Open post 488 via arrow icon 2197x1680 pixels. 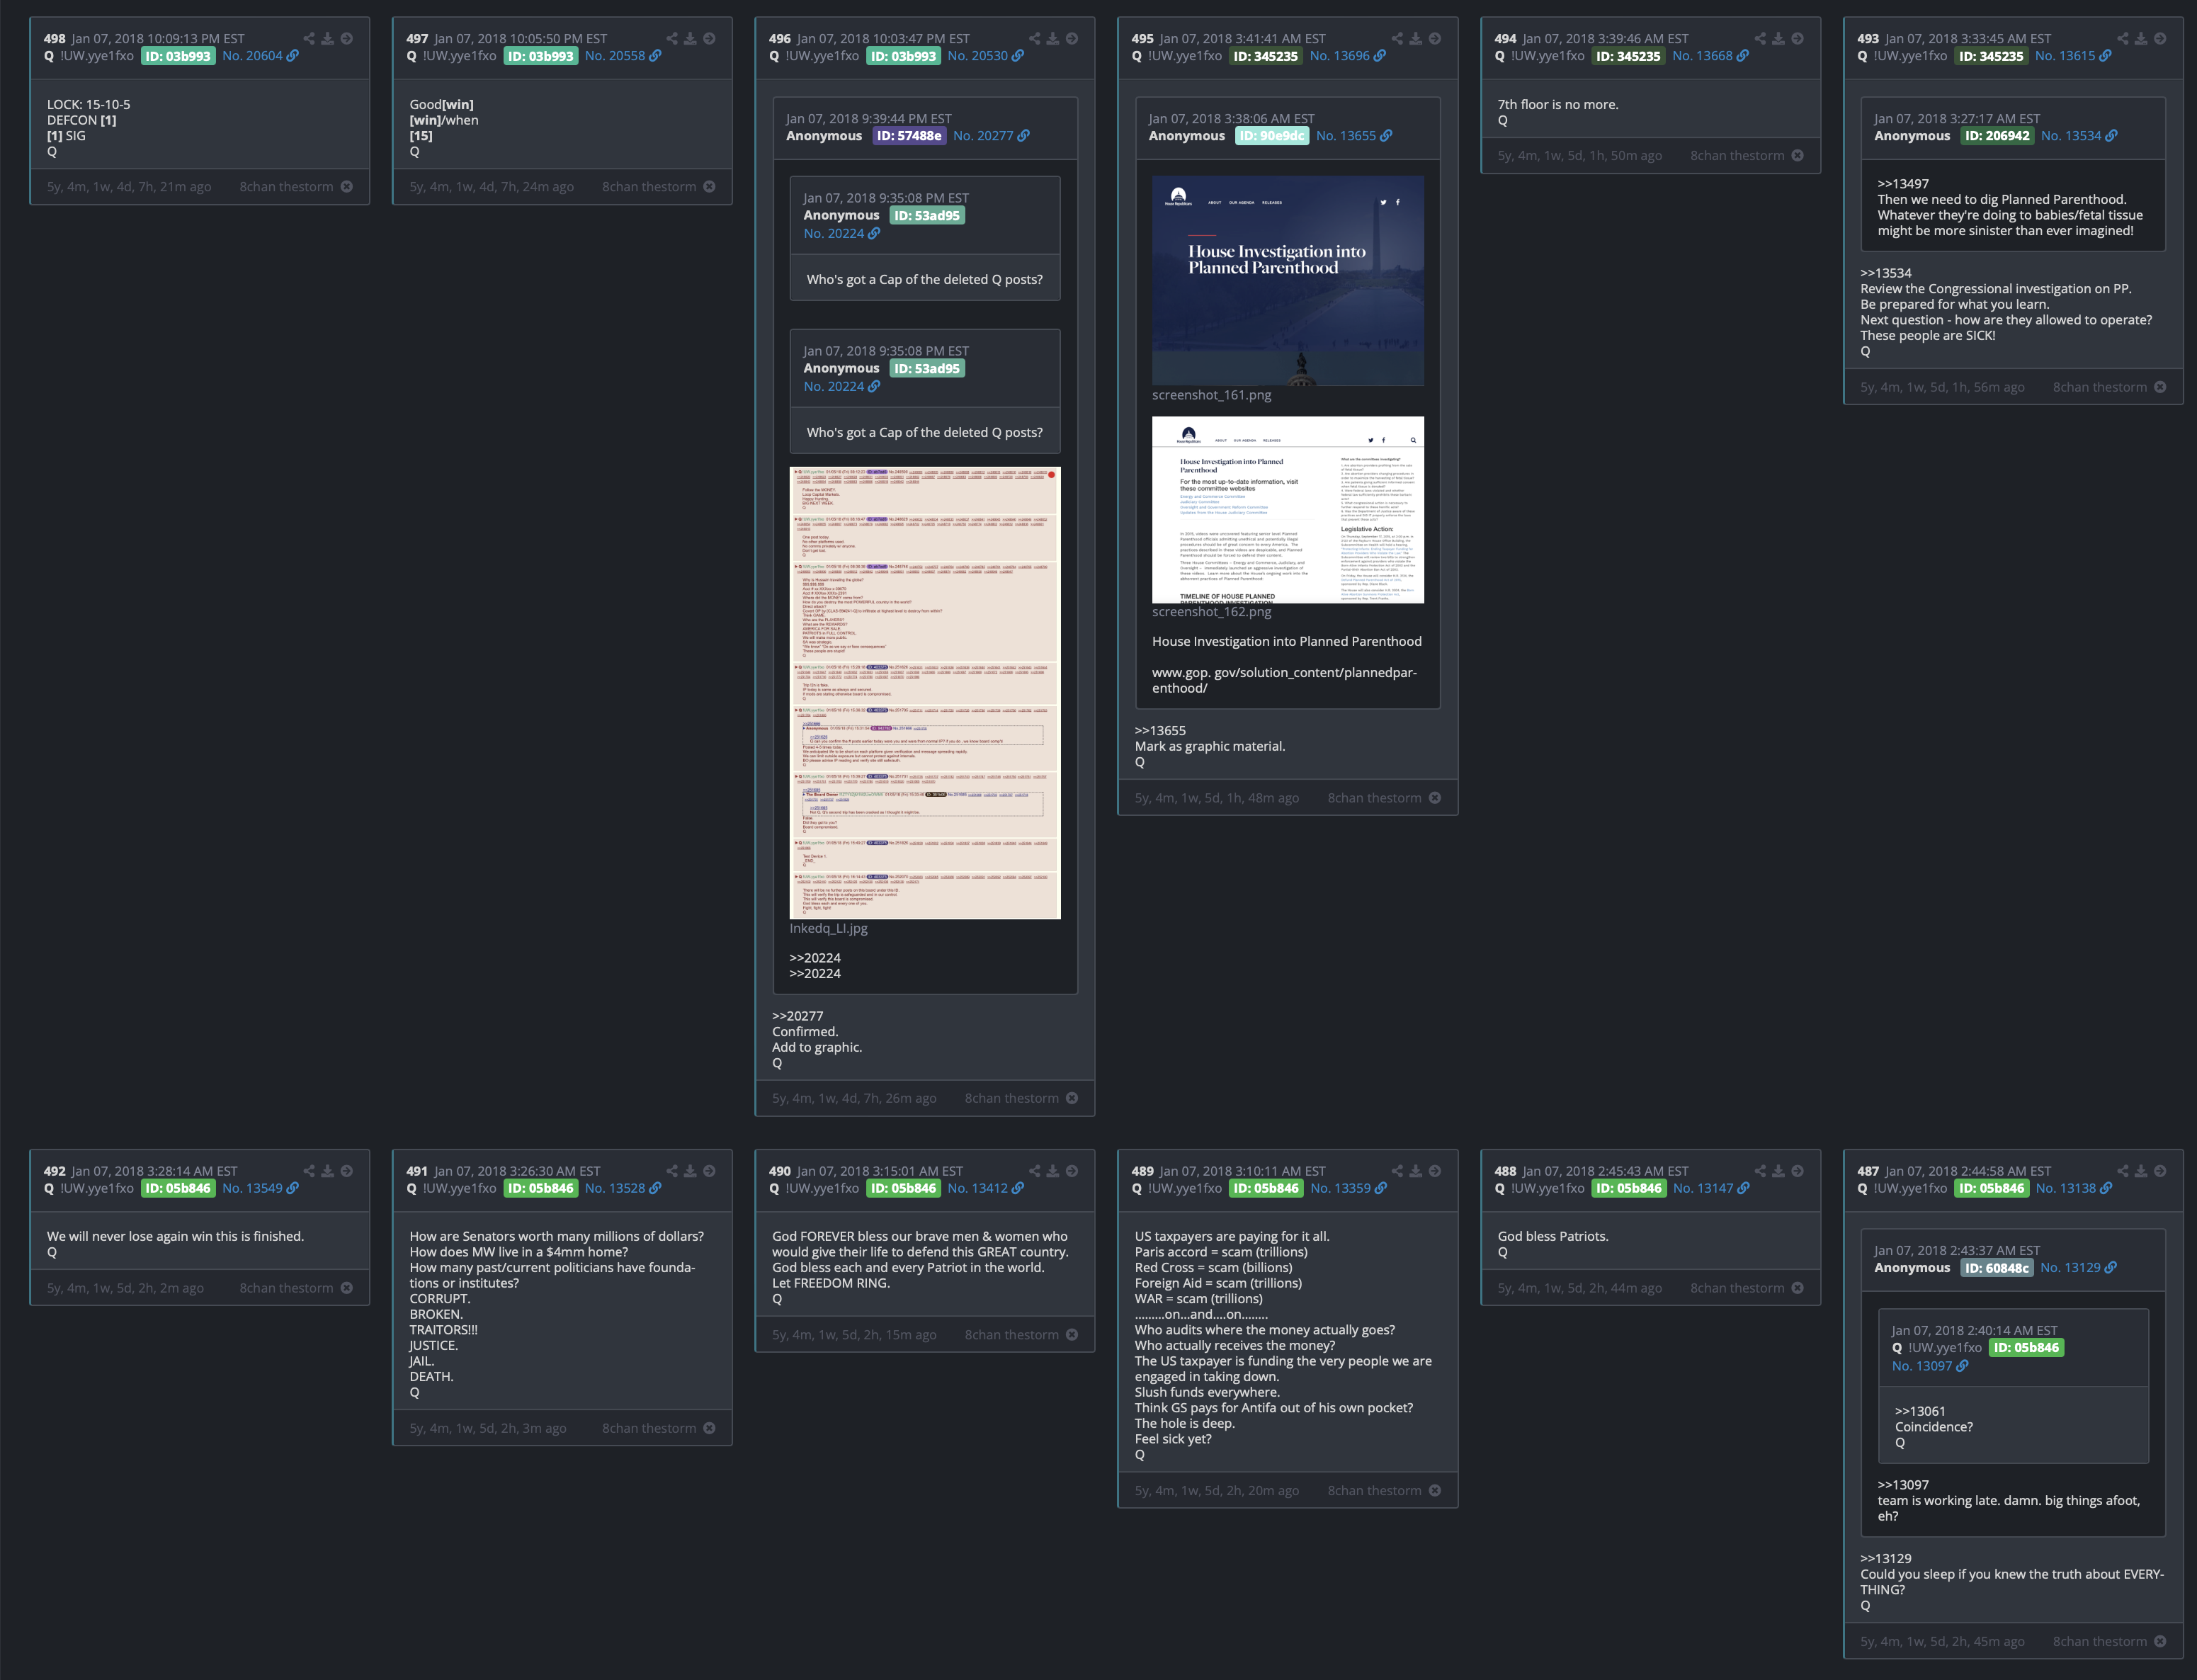tap(1797, 1171)
